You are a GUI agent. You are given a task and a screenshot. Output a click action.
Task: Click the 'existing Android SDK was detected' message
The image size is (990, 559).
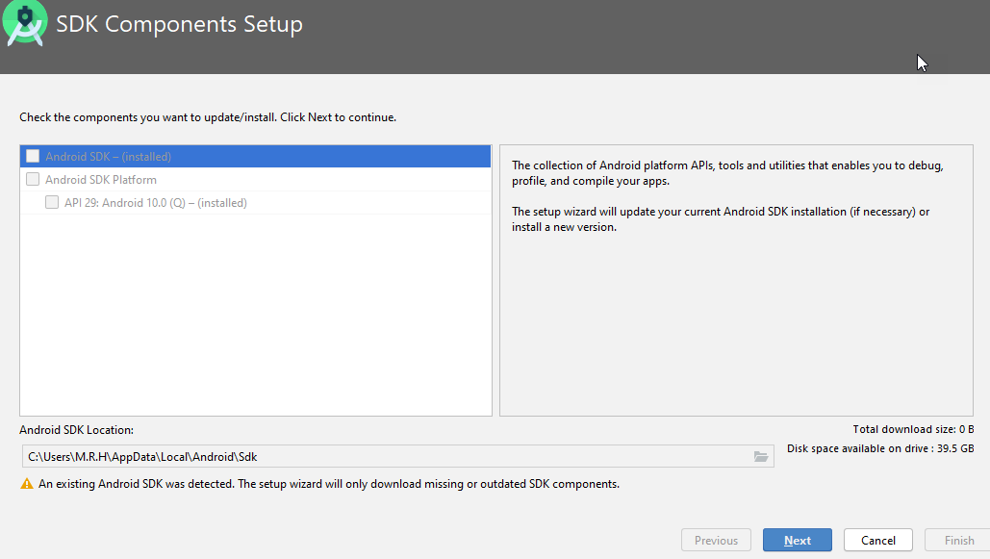(329, 484)
